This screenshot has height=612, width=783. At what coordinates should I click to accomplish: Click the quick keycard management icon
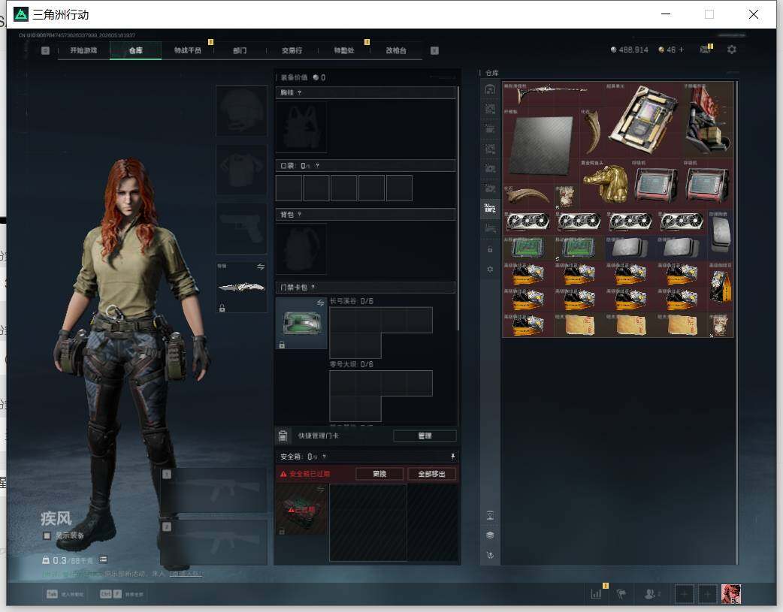click(x=283, y=436)
